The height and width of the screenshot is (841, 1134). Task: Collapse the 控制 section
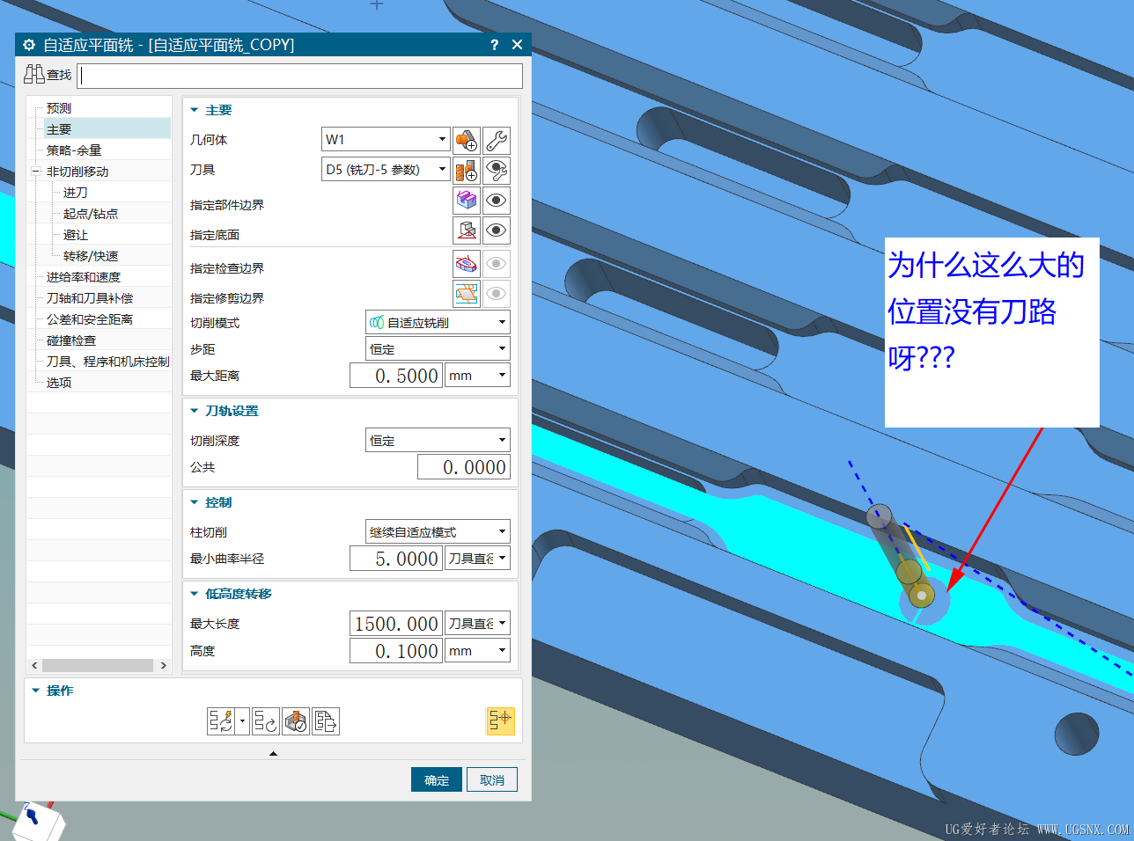195,502
